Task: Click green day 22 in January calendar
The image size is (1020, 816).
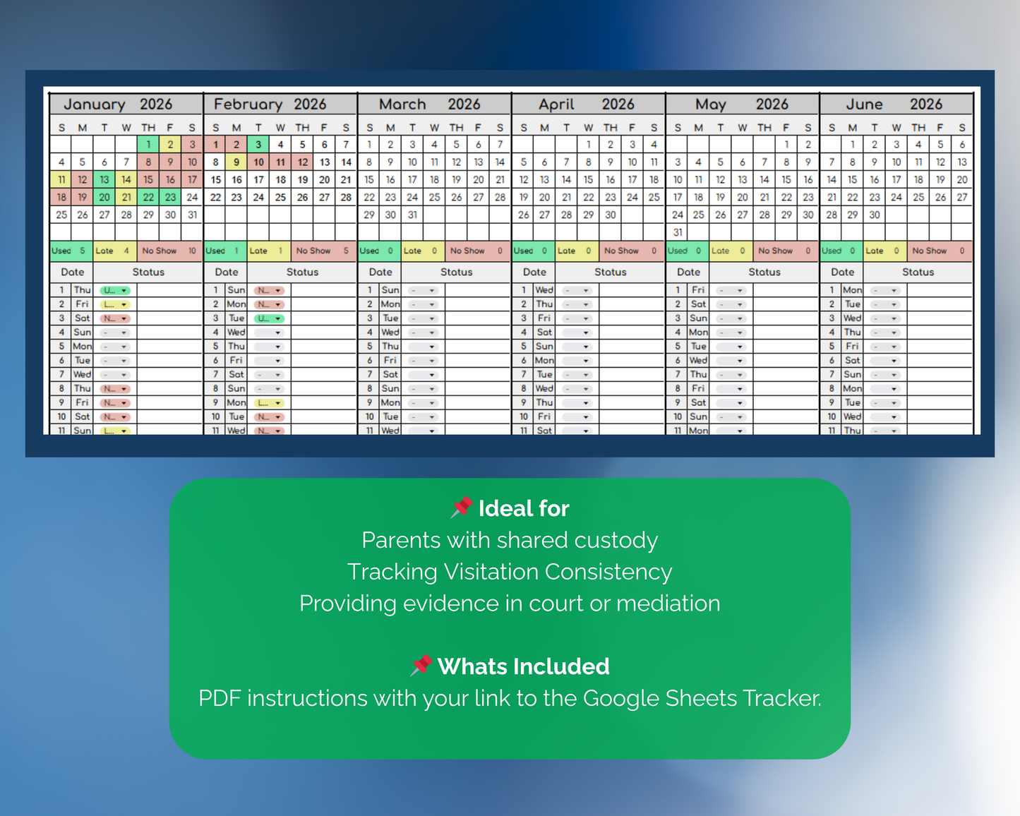Action: [148, 198]
